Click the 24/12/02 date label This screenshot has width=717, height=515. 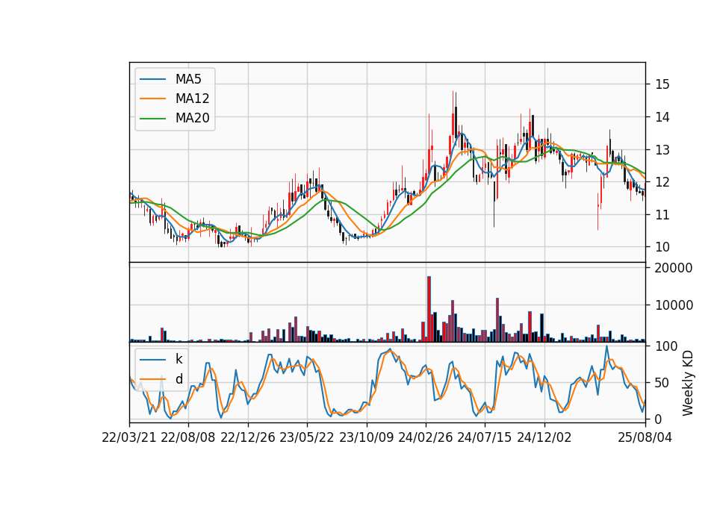pos(544,437)
